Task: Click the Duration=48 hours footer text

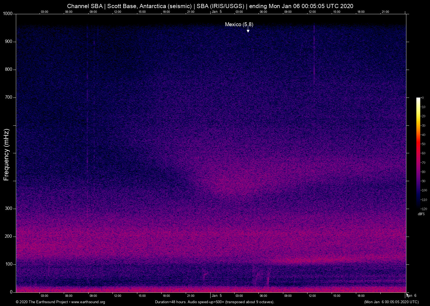Action: [x=170, y=302]
